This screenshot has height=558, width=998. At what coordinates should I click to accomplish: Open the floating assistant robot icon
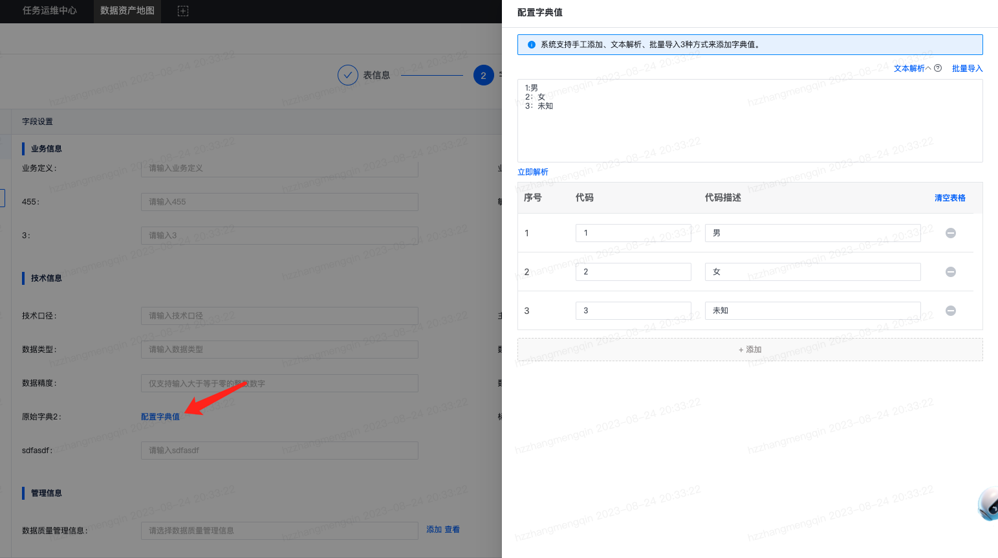click(x=988, y=504)
